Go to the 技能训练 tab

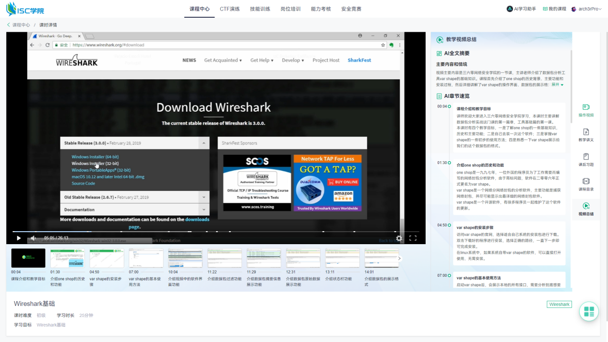click(x=260, y=9)
